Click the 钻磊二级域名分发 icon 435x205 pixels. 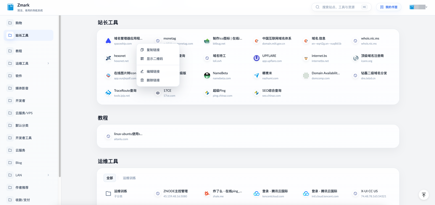[x=355, y=75]
